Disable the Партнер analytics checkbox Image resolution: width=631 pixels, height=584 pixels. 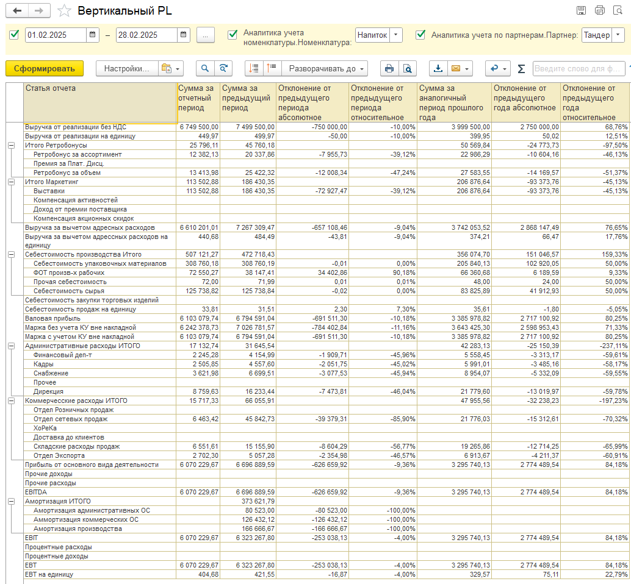[x=420, y=35]
